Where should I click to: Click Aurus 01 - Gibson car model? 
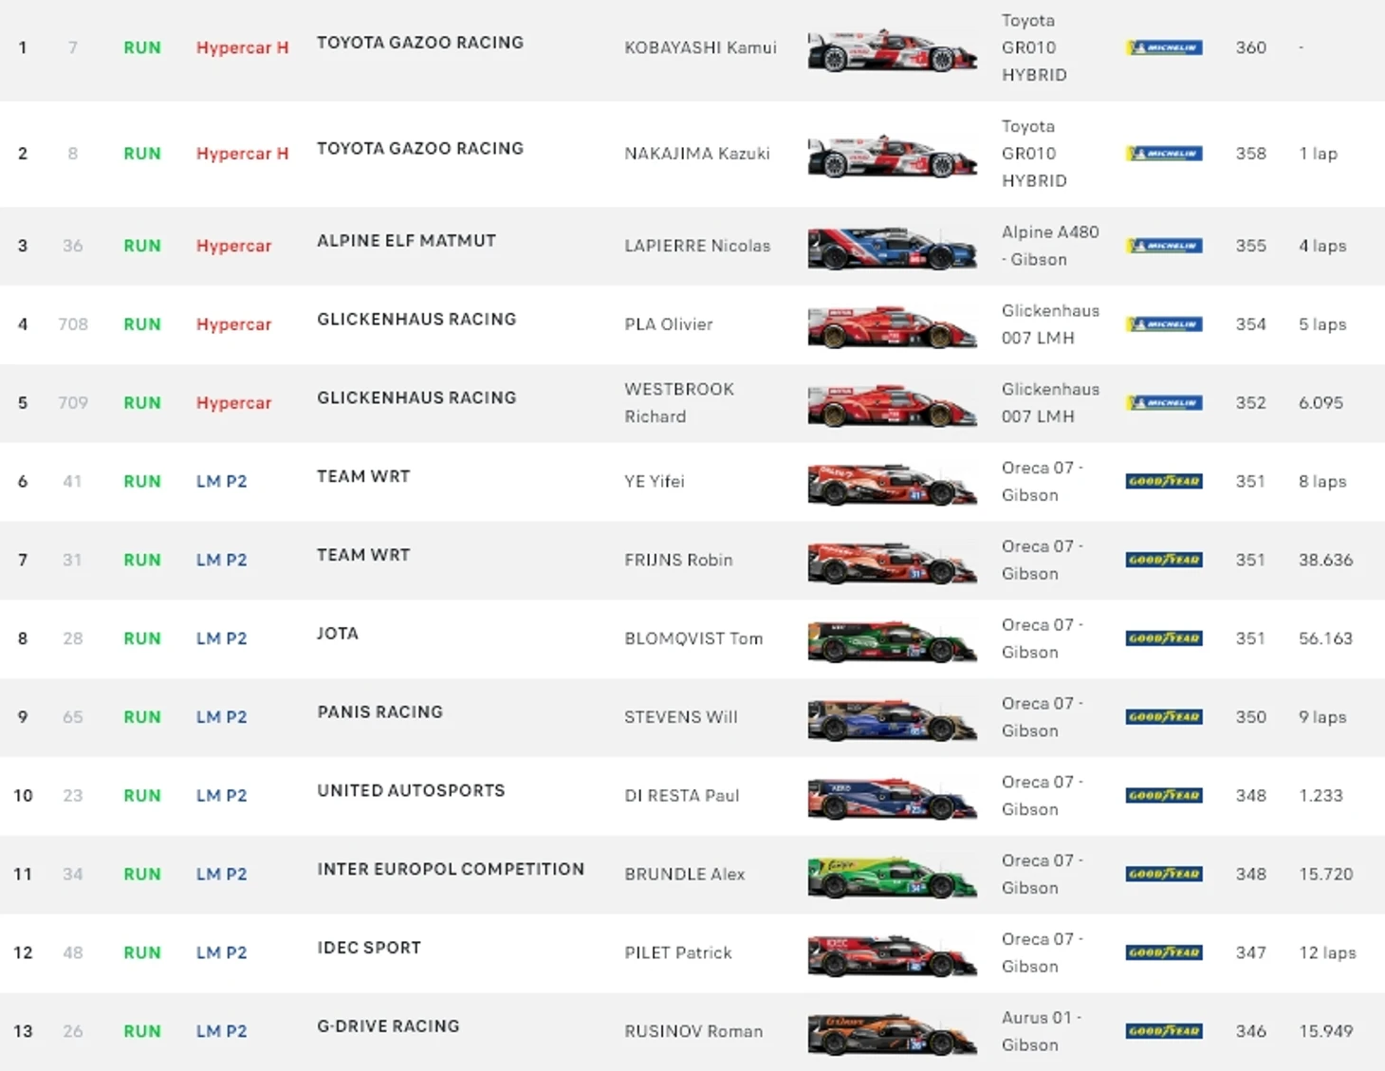pos(1042,1031)
